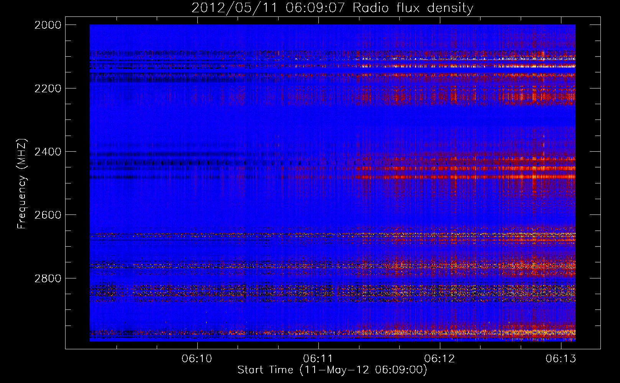The width and height of the screenshot is (620, 383).
Task: Select the 2000 frequency axis label
Action: pos(48,25)
